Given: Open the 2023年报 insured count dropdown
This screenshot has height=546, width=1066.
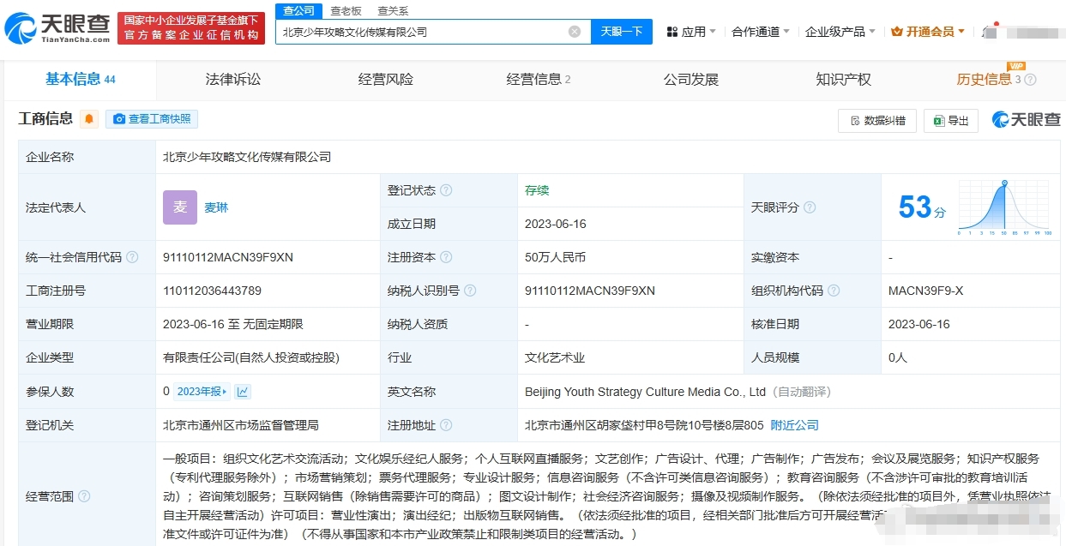Looking at the screenshot, I should coord(202,392).
